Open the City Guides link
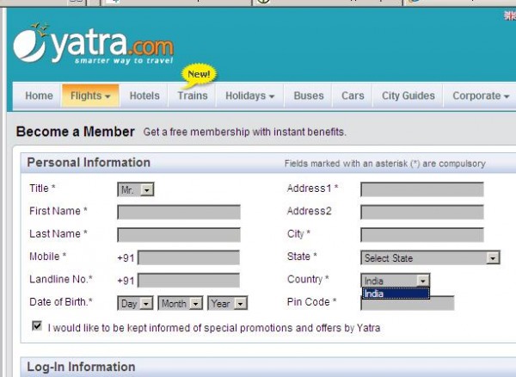 408,96
